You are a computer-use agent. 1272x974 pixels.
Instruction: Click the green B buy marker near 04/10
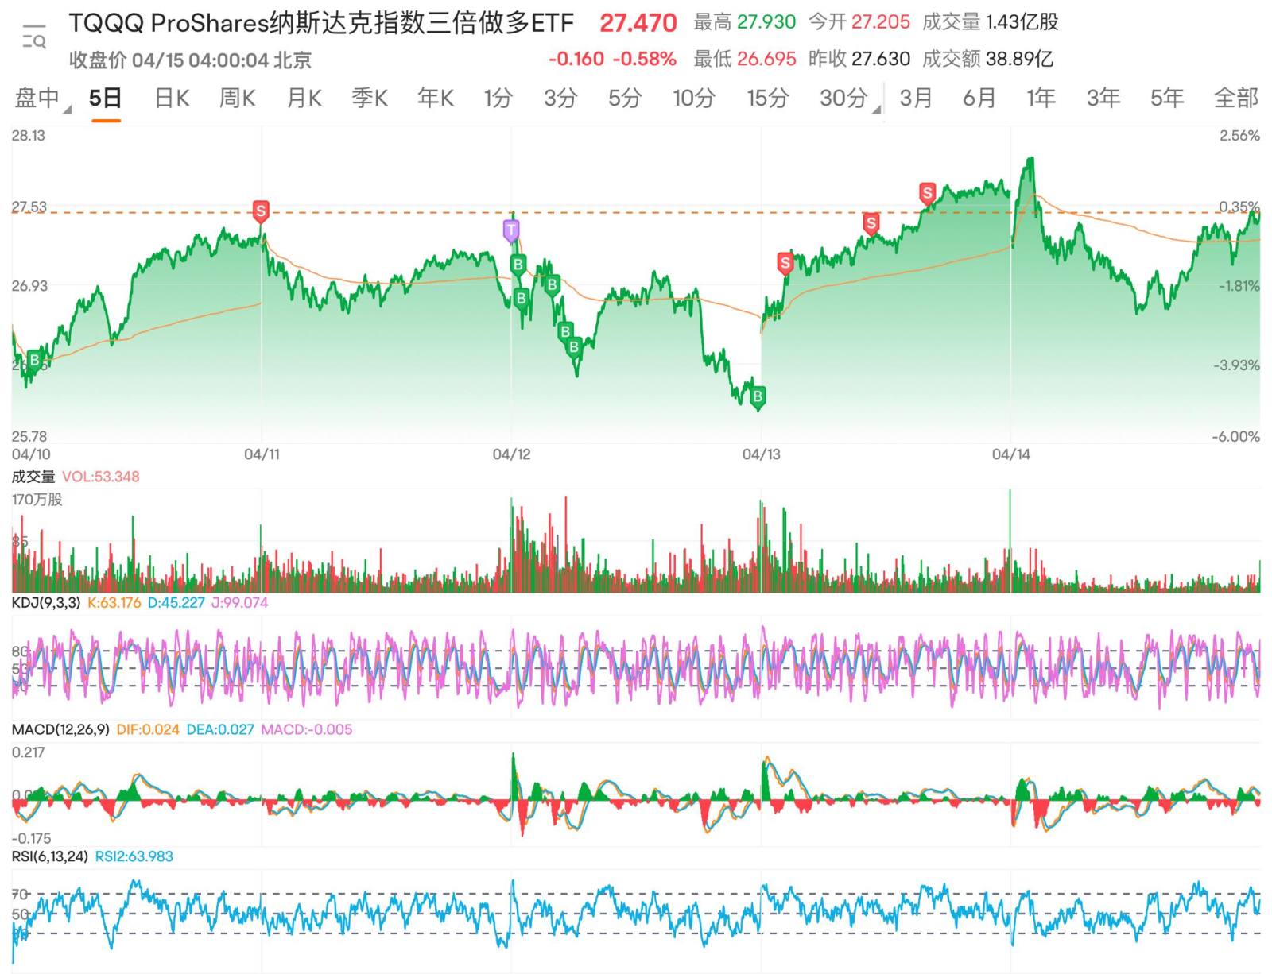(x=34, y=361)
